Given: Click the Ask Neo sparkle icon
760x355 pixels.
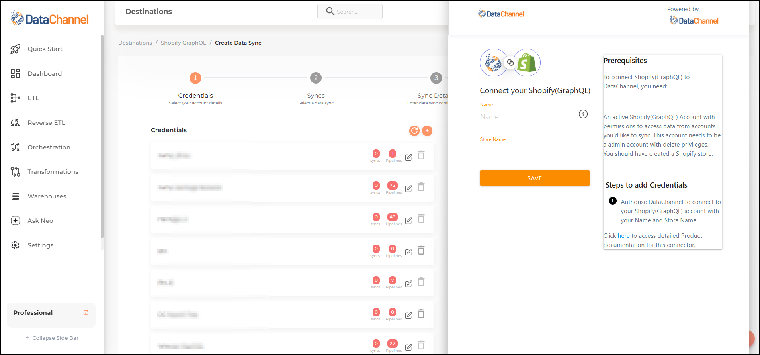Looking at the screenshot, I should [15, 221].
